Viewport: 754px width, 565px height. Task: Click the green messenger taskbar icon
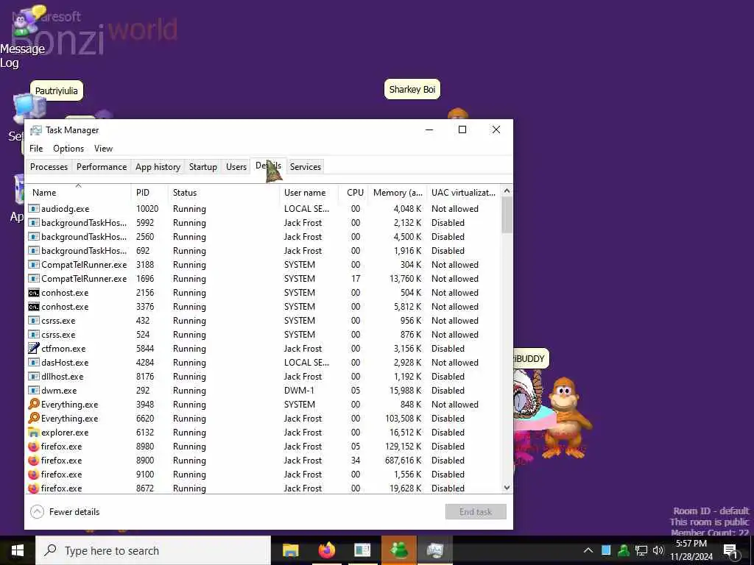point(398,550)
